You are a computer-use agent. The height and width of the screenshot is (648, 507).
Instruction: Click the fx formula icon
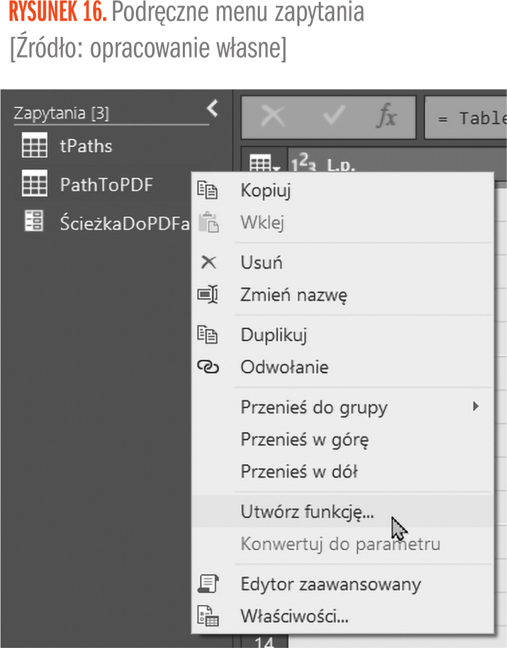pos(386,118)
